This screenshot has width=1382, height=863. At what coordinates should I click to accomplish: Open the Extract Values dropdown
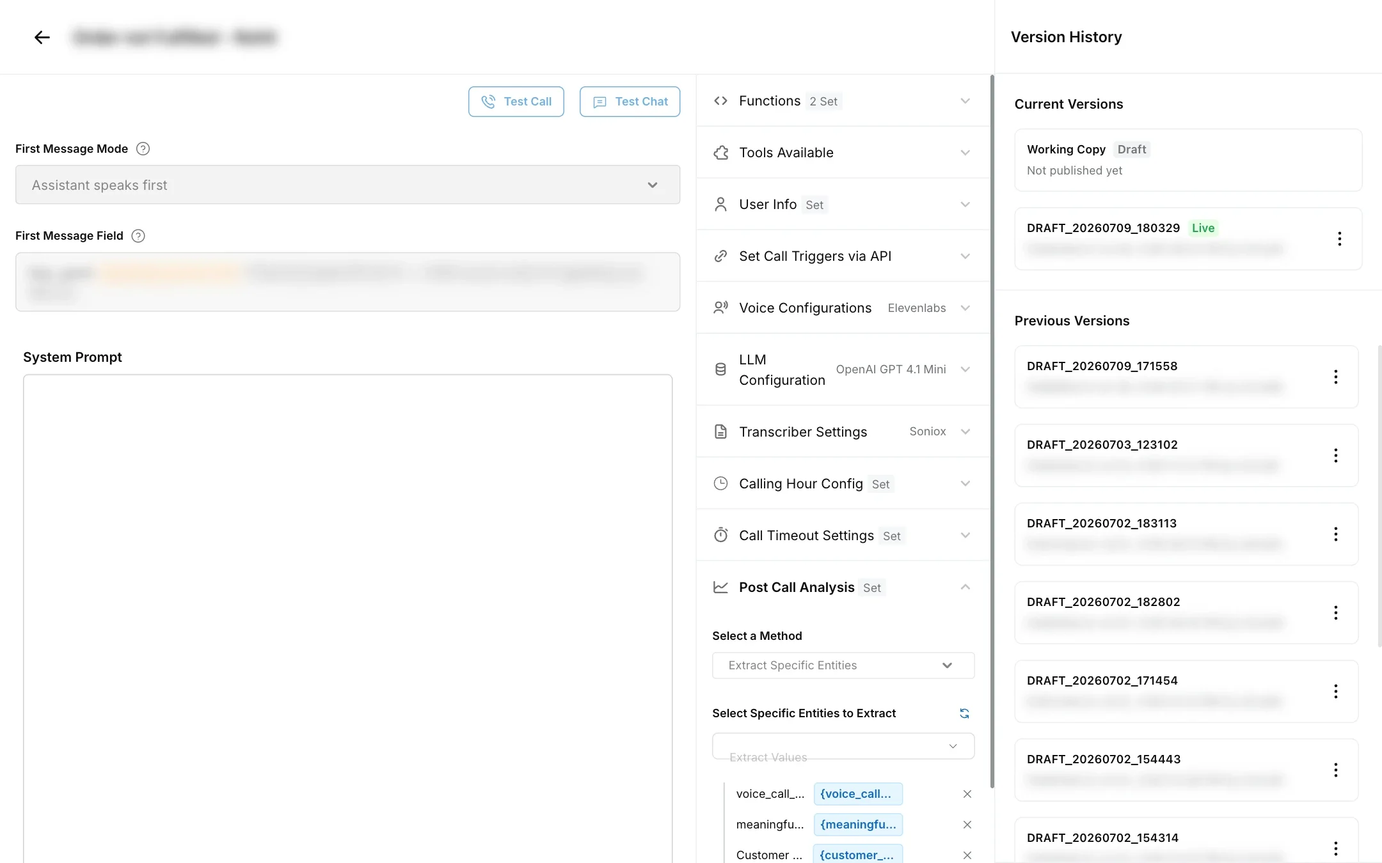pos(843,746)
